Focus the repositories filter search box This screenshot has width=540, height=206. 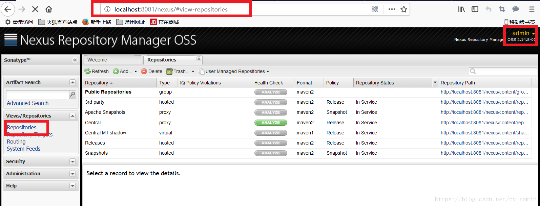503,71
